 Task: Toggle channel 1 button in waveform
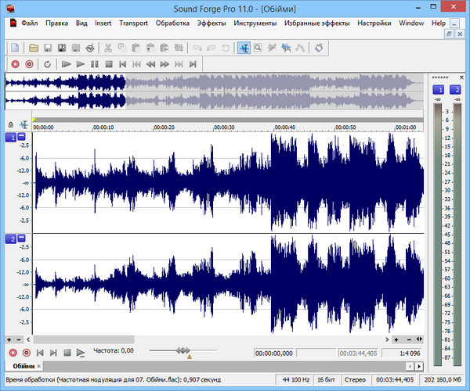pos(11,138)
